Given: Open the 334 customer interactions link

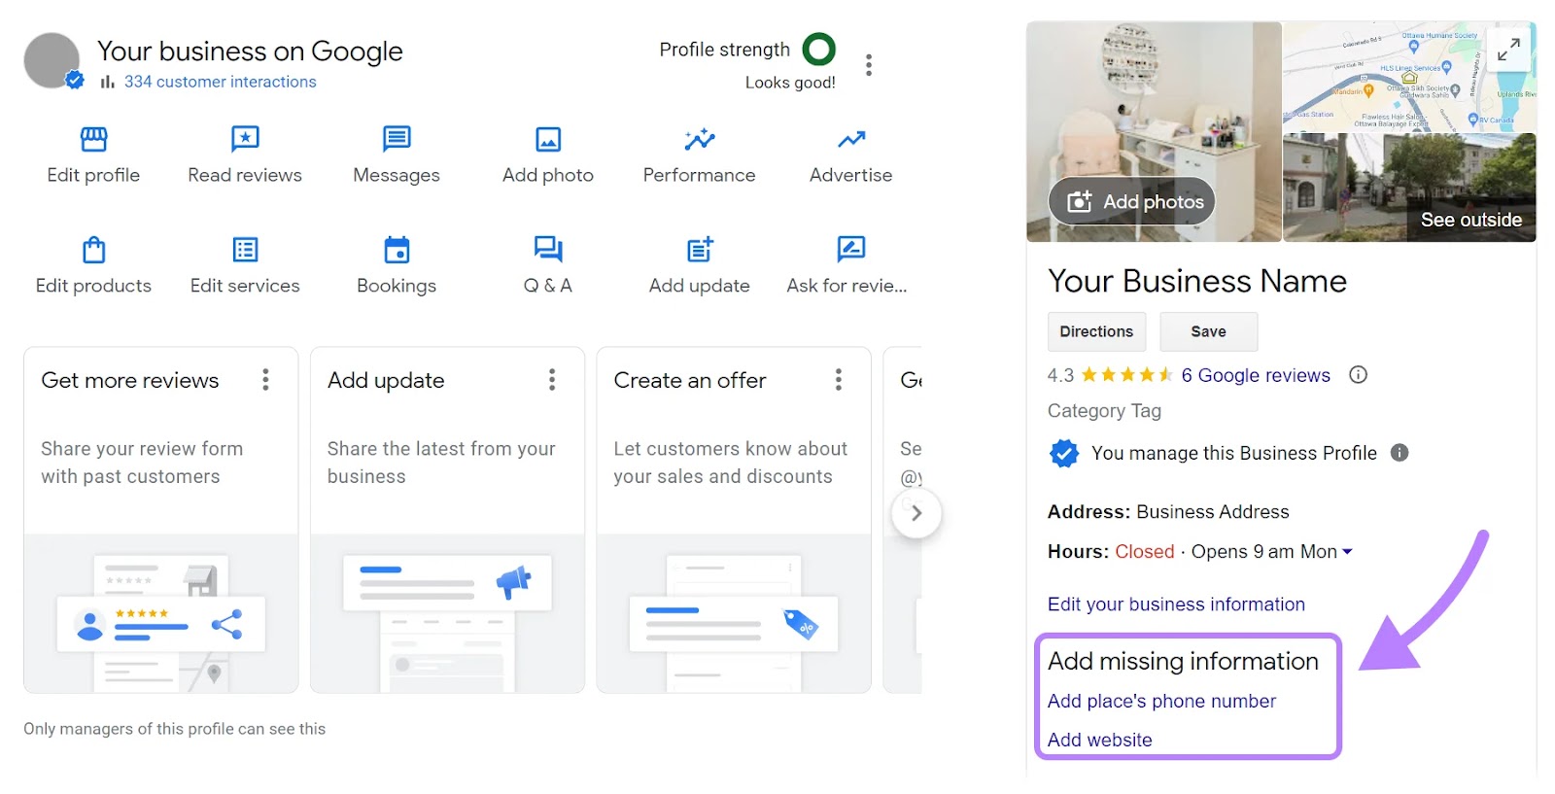Looking at the screenshot, I should click(x=221, y=82).
